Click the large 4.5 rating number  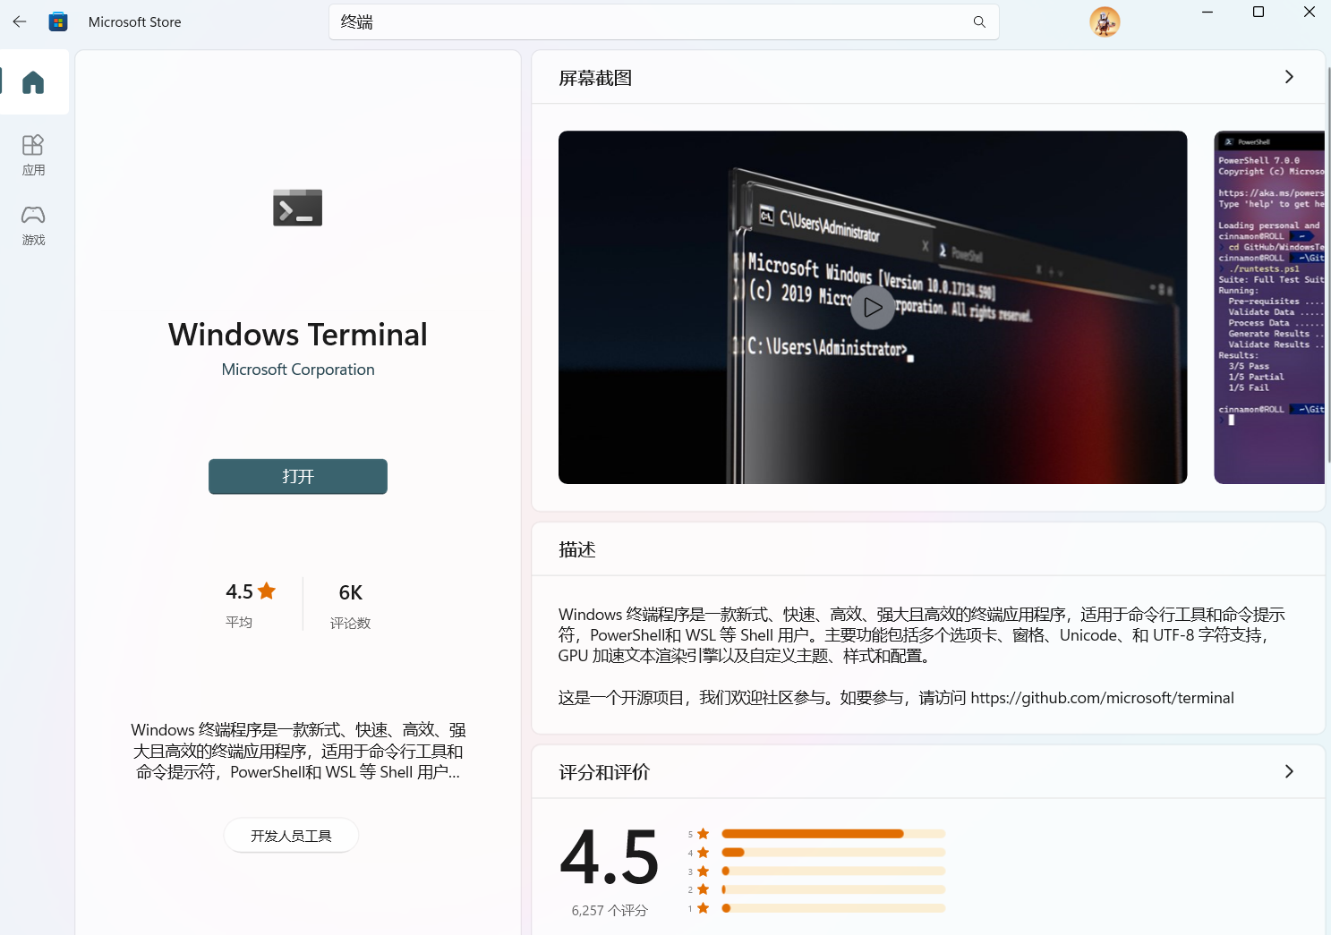point(610,856)
